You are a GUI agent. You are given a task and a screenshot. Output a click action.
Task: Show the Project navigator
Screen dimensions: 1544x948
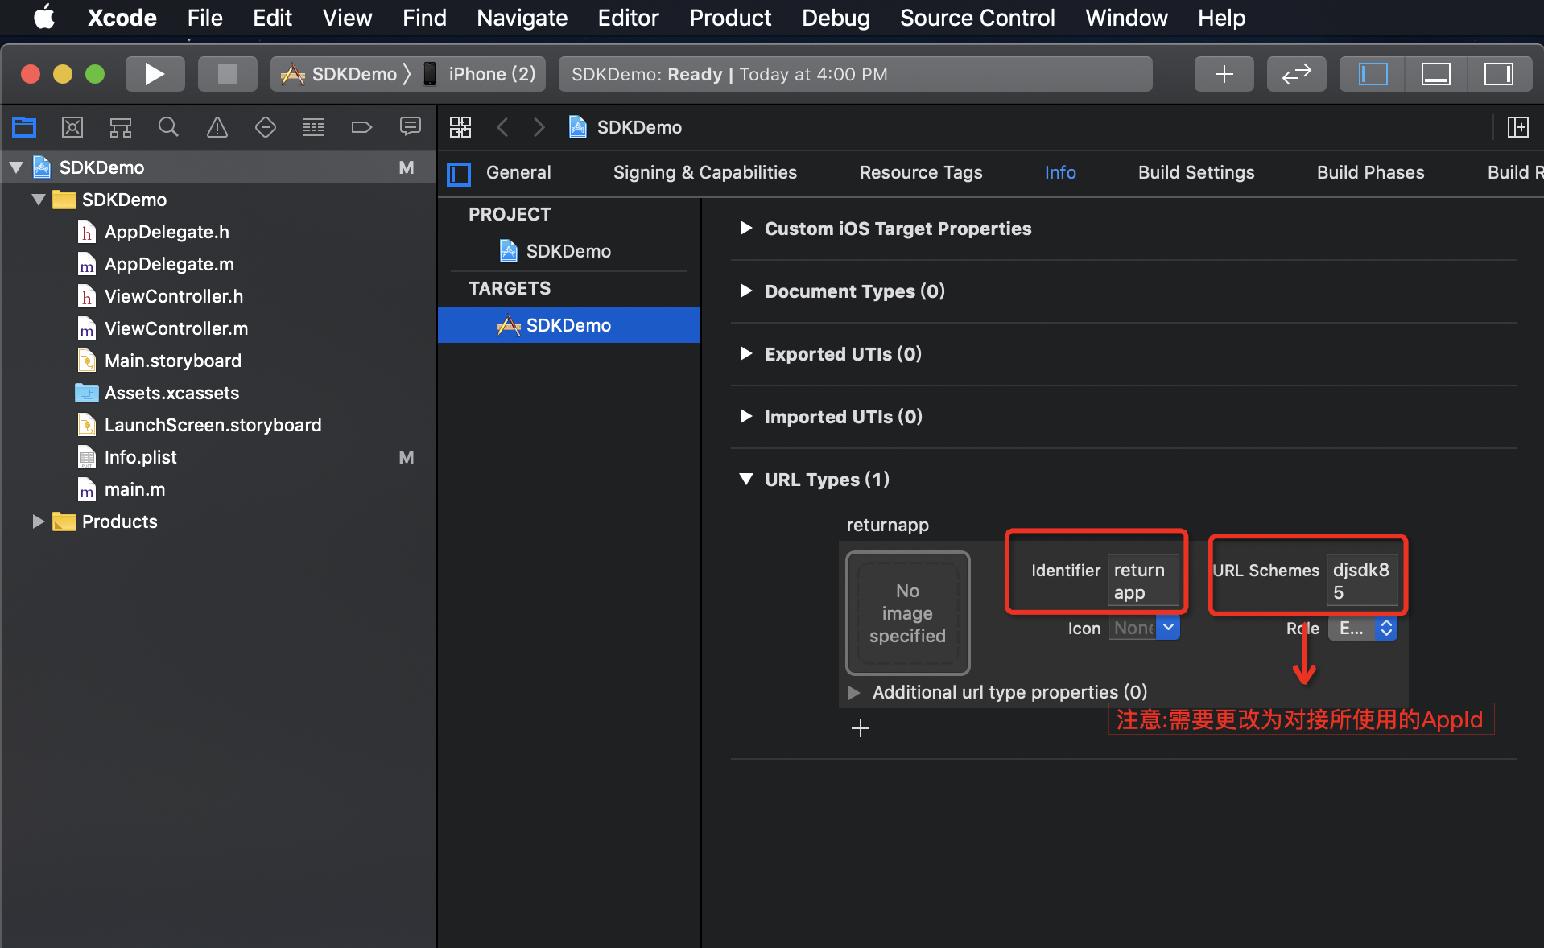point(24,126)
